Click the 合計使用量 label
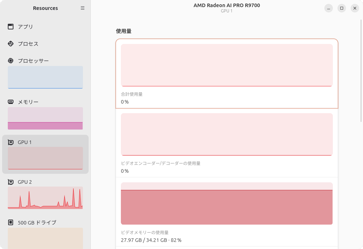Viewport: 363px width, 249px height. [132, 94]
